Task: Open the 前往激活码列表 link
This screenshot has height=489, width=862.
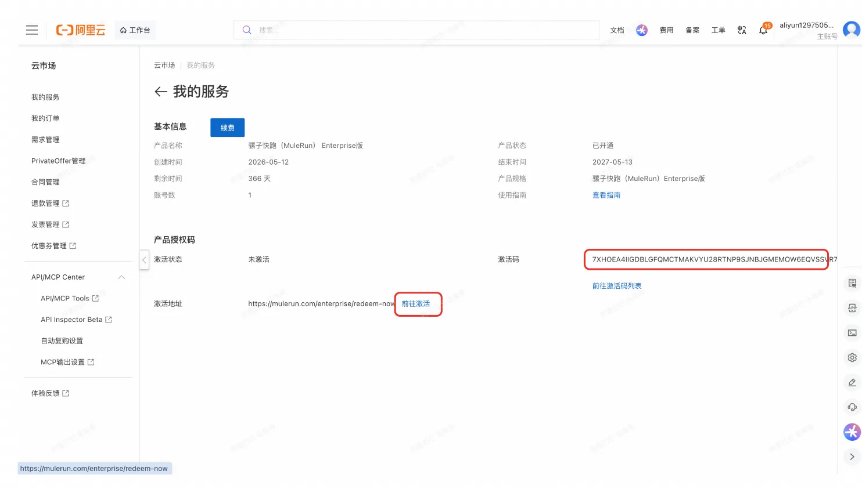Action: [617, 286]
